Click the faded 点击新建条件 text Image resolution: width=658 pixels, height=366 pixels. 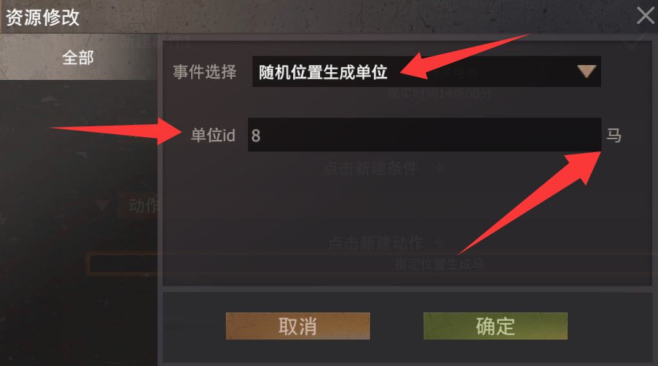(371, 168)
